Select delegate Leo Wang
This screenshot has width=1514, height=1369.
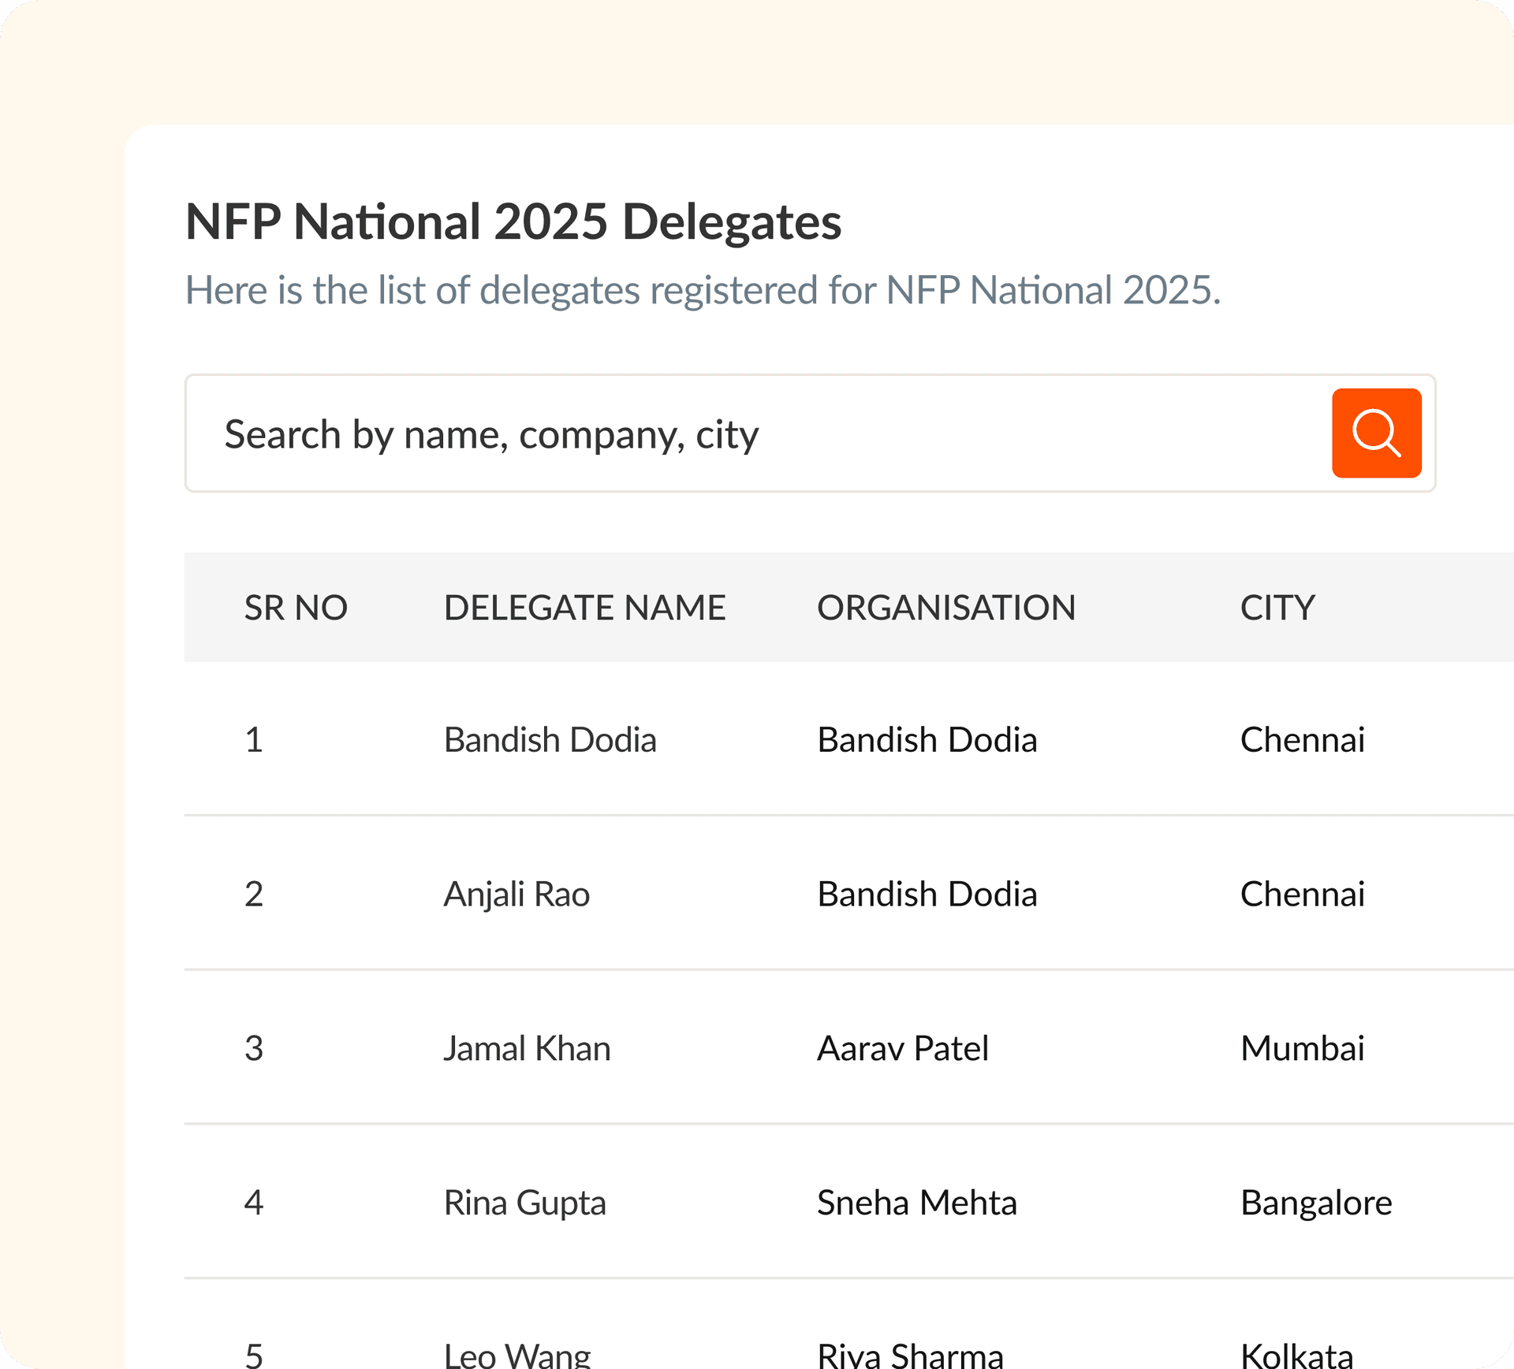(x=516, y=1354)
